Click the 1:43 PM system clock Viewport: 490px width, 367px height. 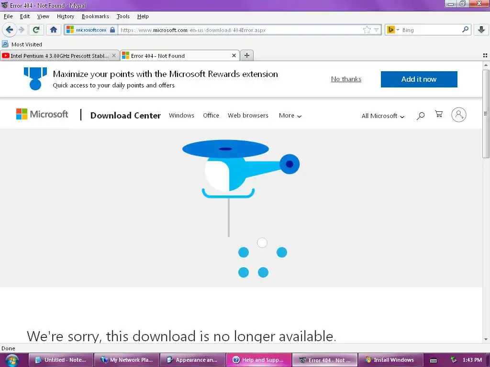(x=472, y=360)
